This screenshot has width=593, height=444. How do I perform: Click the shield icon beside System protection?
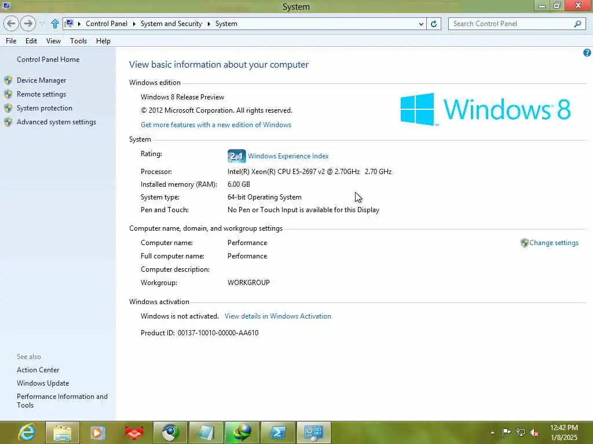tap(8, 108)
